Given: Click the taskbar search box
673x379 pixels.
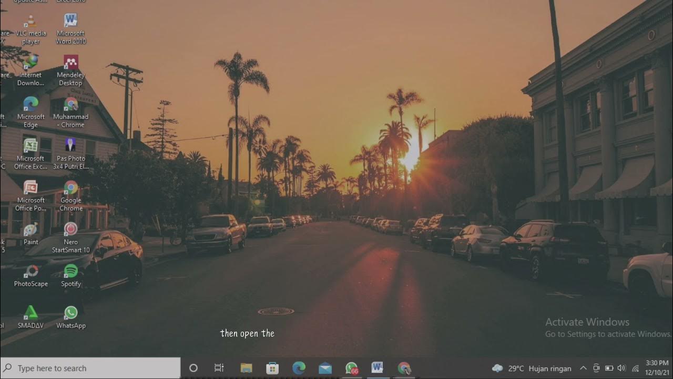Looking at the screenshot, I should click(x=90, y=368).
